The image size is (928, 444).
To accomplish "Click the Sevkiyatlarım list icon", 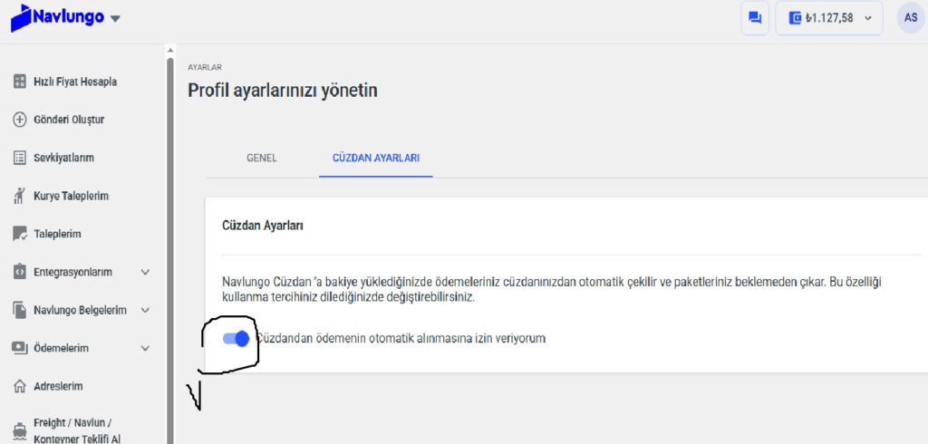I will coord(20,158).
